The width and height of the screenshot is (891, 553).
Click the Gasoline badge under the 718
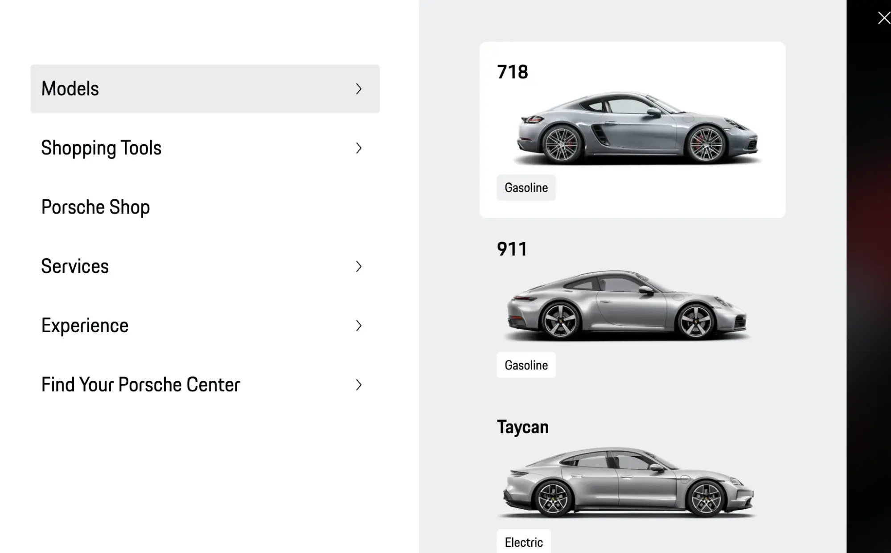click(526, 187)
